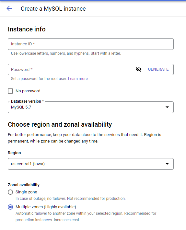Check the No password checkbox
The height and width of the screenshot is (230, 186).
click(x=10, y=91)
